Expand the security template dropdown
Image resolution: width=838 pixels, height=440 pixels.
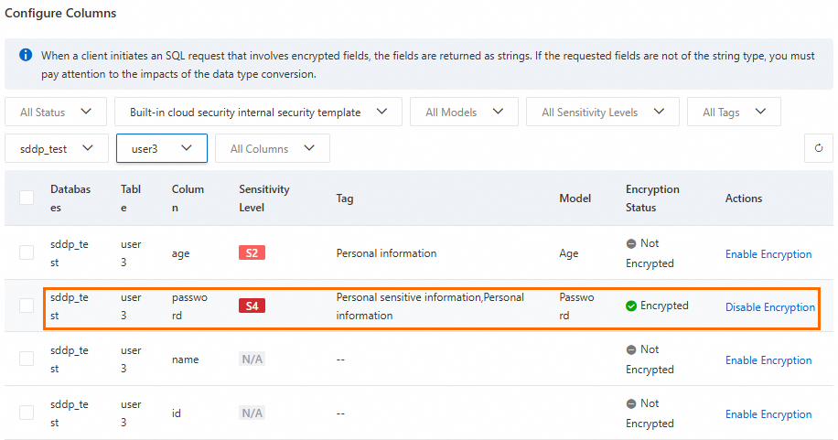(x=259, y=113)
